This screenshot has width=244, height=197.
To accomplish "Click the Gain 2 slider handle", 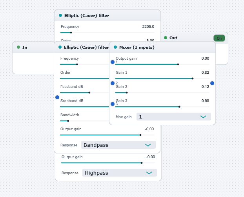I will point(127,93).
